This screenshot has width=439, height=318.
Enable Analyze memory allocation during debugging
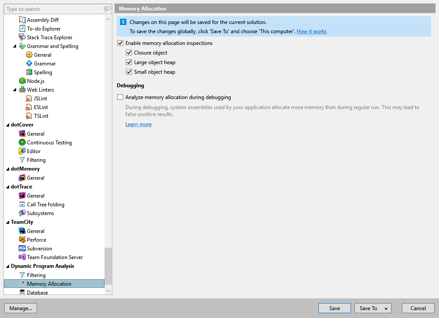[x=120, y=97]
